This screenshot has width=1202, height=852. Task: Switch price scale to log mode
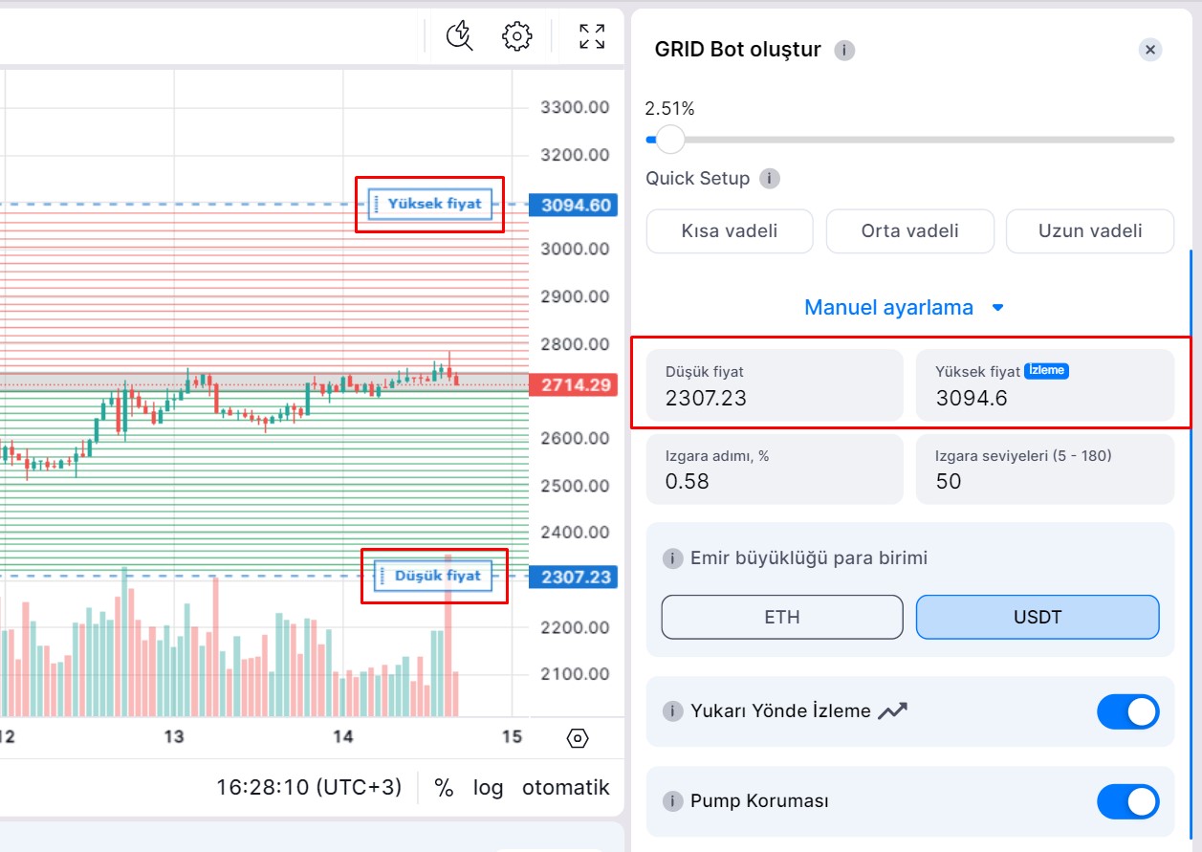(488, 788)
